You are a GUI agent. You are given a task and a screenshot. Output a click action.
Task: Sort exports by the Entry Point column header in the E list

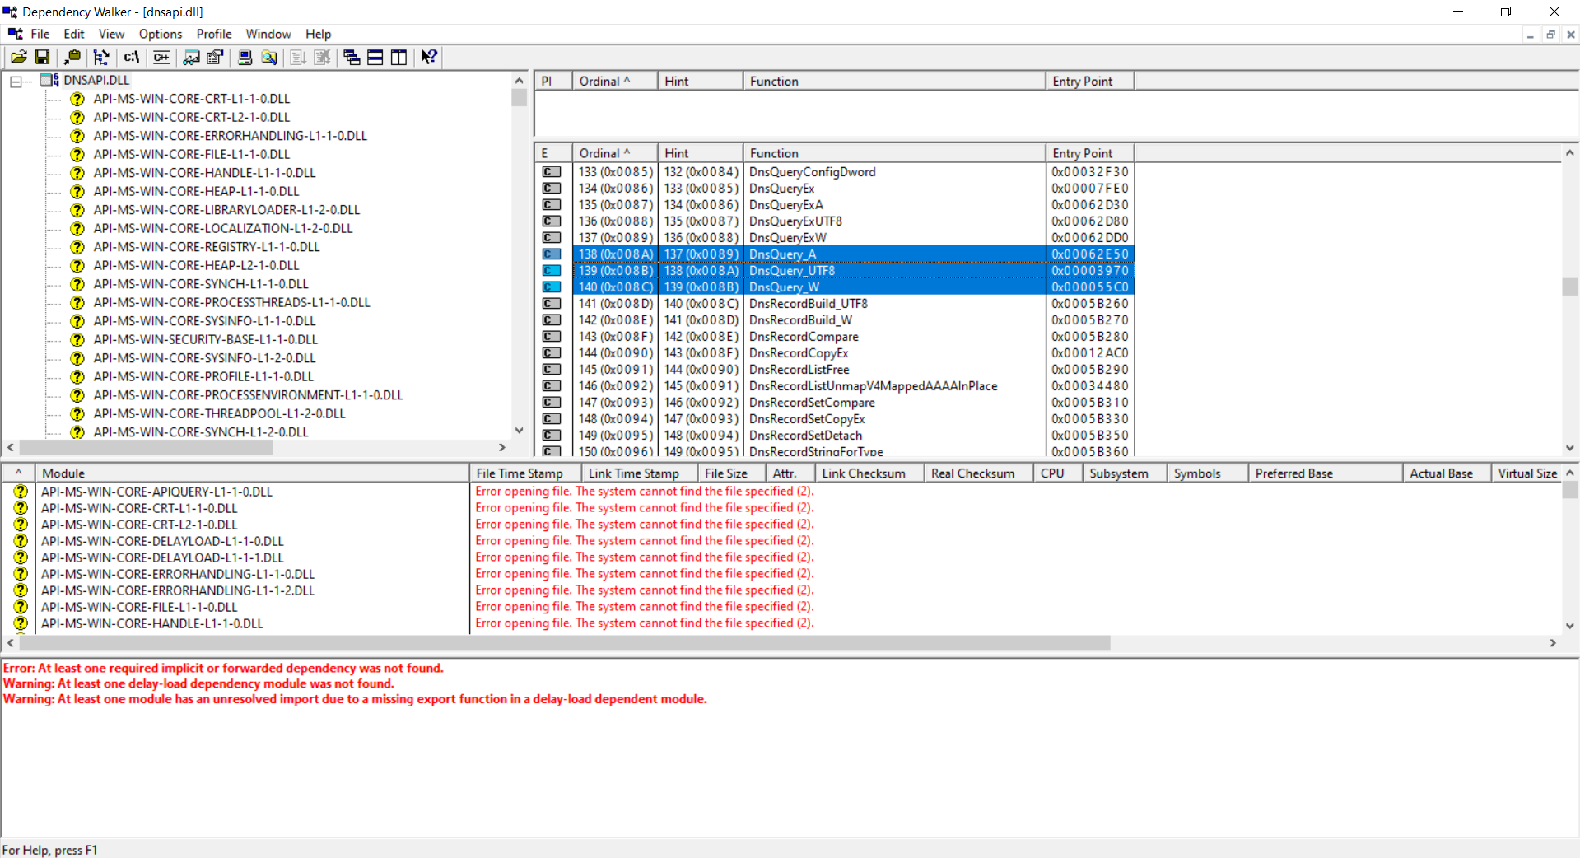click(x=1089, y=153)
